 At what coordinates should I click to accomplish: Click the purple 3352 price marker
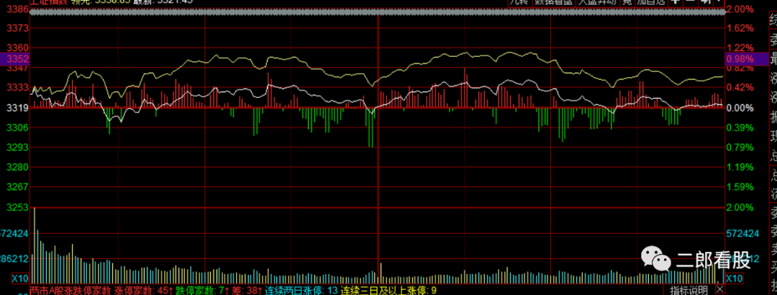click(x=14, y=59)
